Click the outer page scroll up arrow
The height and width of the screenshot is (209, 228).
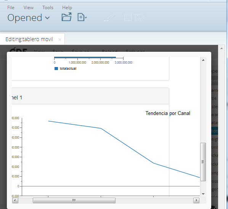coord(222,48)
